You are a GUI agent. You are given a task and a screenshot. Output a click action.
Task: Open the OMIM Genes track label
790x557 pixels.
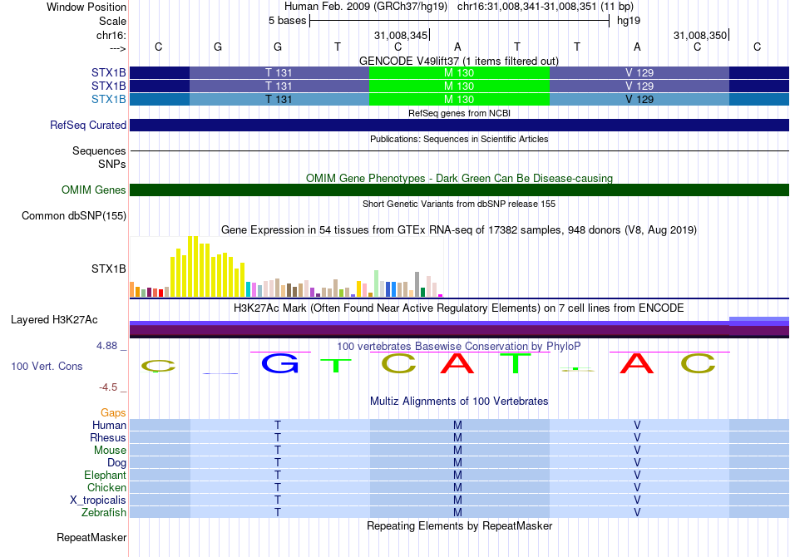(93, 190)
